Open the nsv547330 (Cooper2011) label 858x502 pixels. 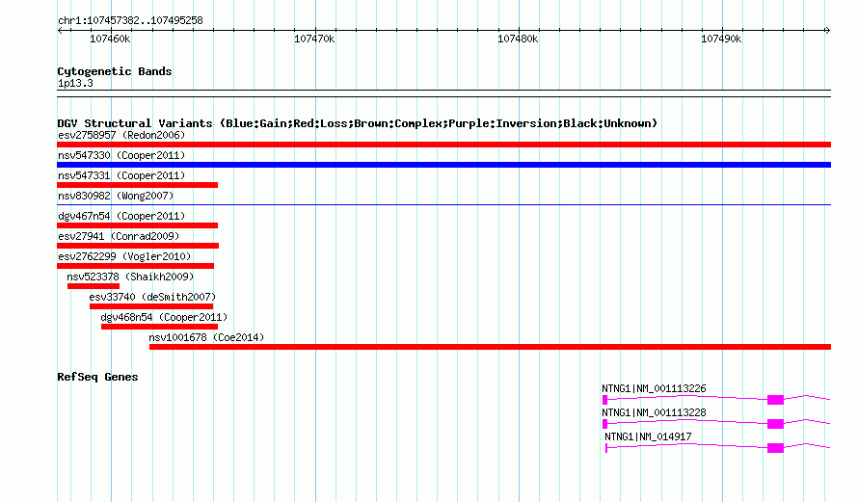tap(121, 155)
